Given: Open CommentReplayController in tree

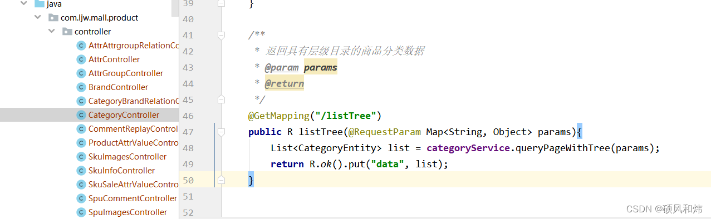Looking at the screenshot, I should pos(134,128).
